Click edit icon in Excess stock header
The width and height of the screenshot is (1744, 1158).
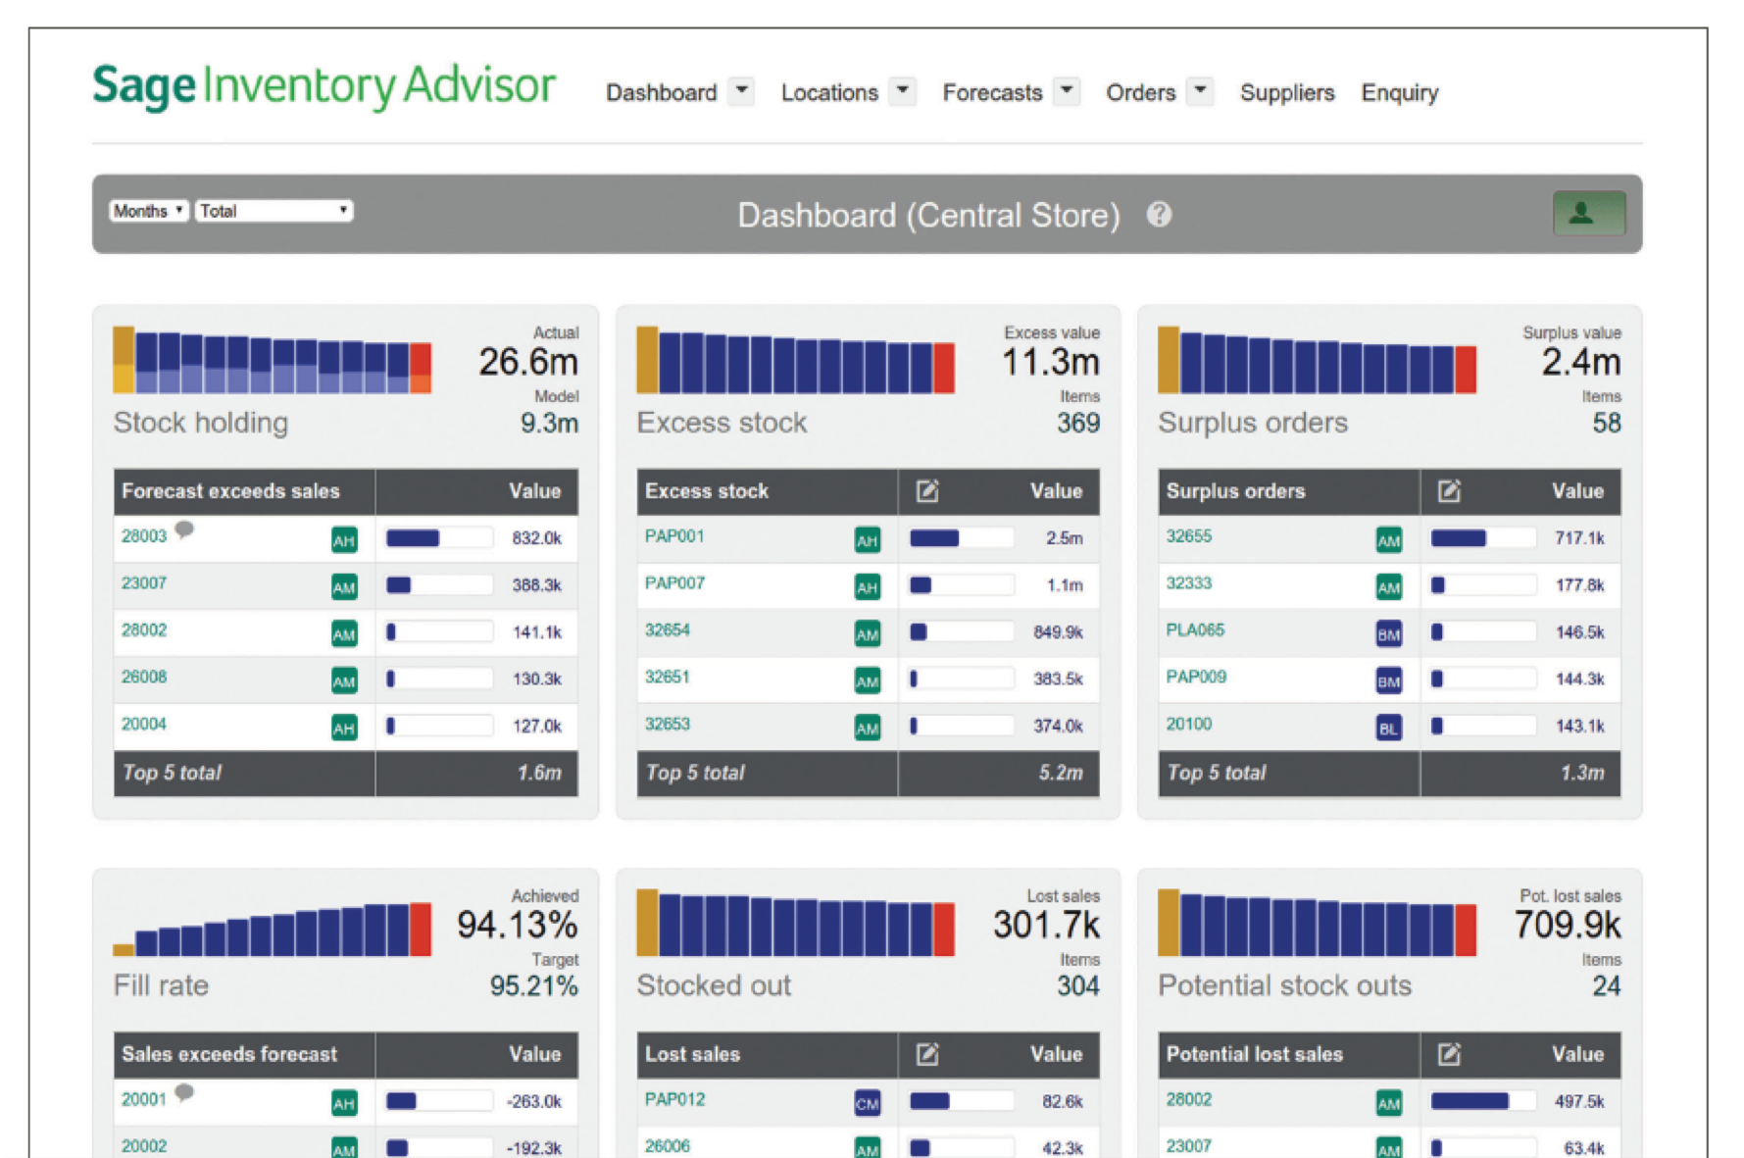point(926,491)
